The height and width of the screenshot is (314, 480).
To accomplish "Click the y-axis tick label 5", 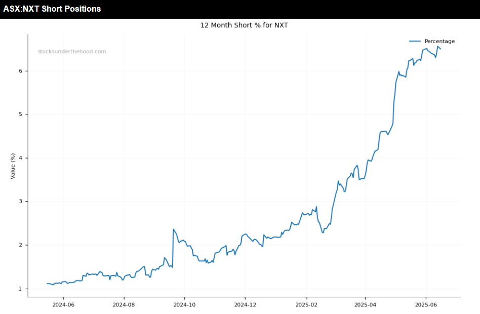I will [x=21, y=114].
